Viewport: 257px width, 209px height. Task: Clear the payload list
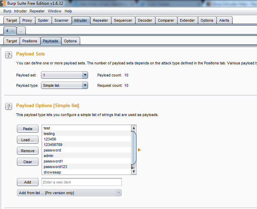point(28,162)
